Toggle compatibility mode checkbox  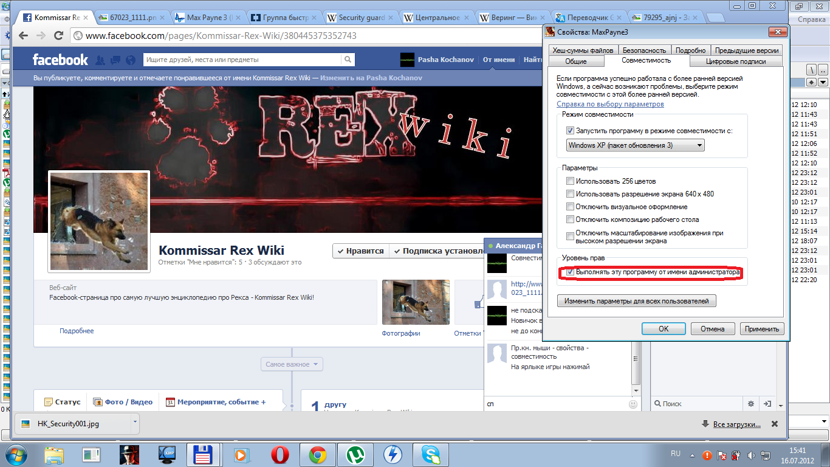tap(569, 131)
